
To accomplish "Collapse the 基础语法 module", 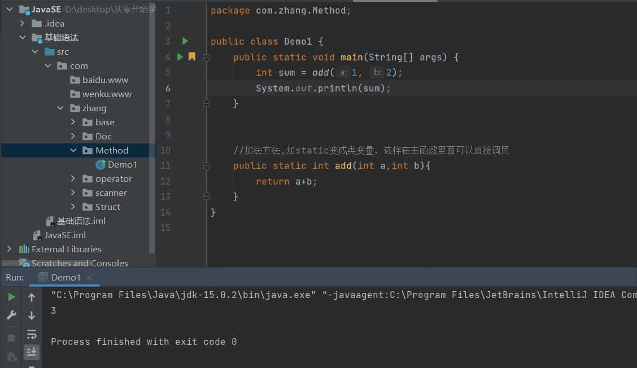I will [x=23, y=37].
